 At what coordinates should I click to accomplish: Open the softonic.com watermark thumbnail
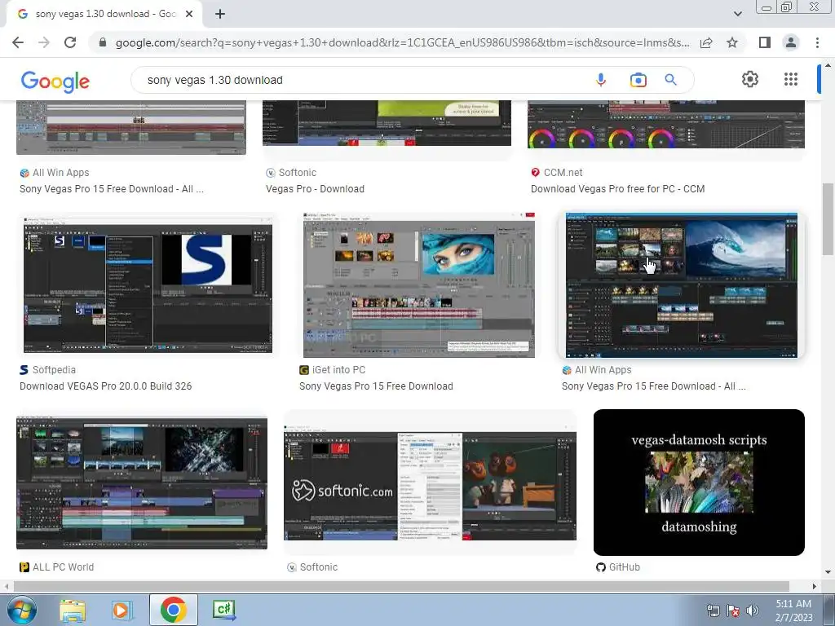[x=431, y=483]
